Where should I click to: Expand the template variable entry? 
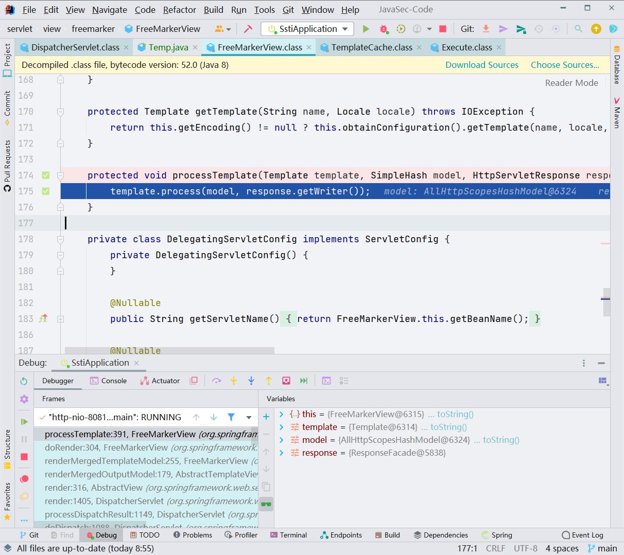[x=282, y=427]
